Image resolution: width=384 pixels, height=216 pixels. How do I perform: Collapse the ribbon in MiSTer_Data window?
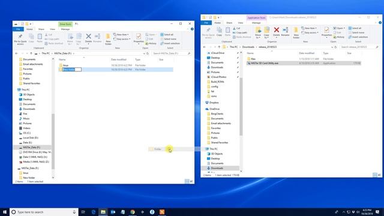188,29
